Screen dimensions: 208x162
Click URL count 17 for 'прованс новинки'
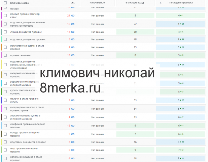point(69,55)
